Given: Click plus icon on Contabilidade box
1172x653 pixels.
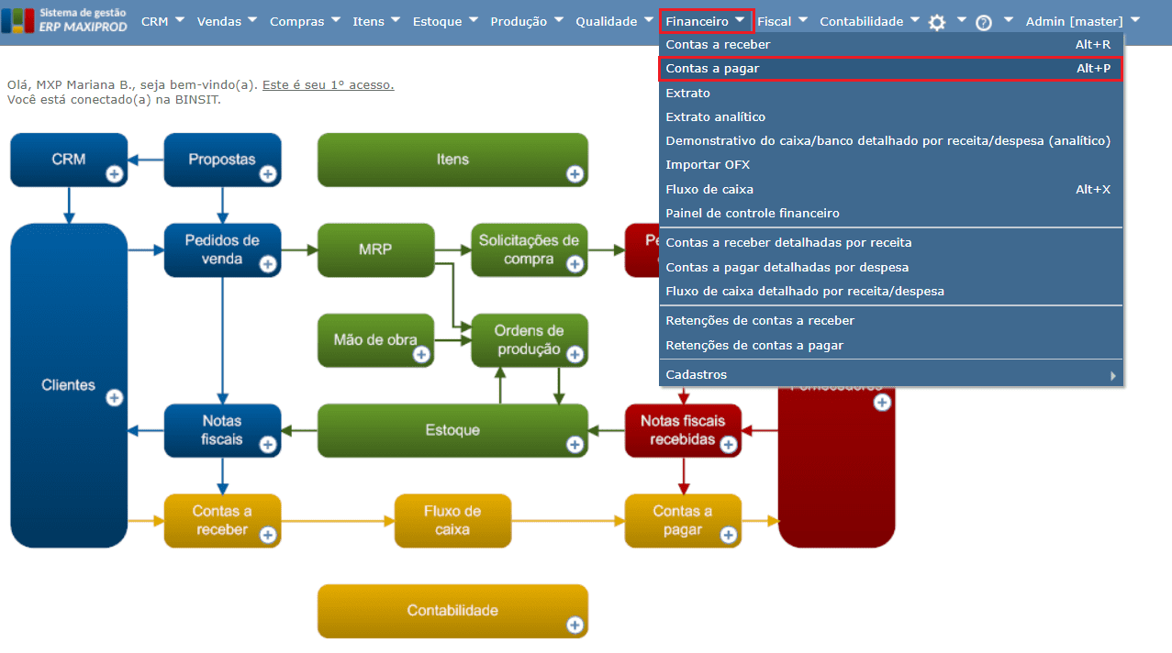Looking at the screenshot, I should [575, 625].
